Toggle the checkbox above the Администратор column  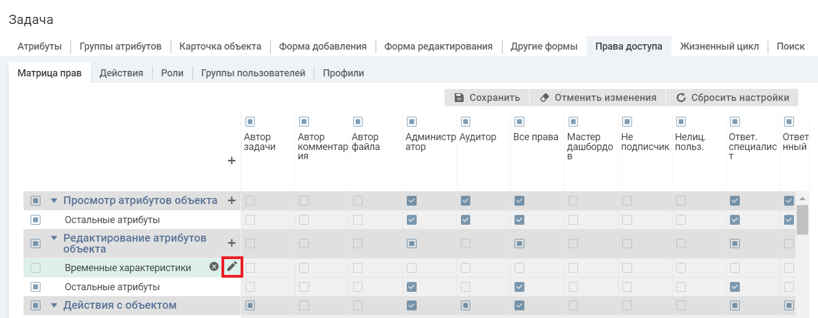point(411,122)
